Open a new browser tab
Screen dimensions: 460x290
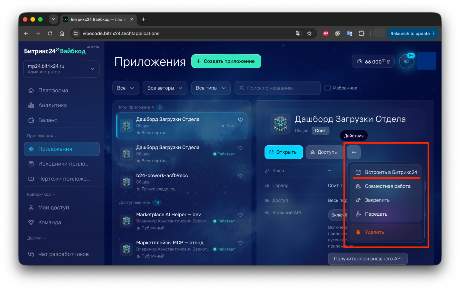click(x=144, y=19)
